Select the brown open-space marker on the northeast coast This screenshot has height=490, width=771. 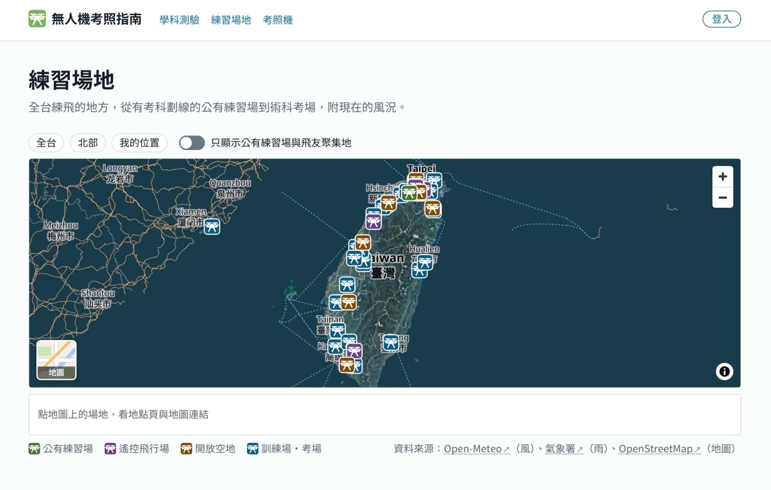[x=432, y=208]
